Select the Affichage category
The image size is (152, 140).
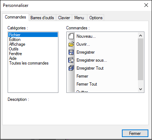(x=33, y=44)
